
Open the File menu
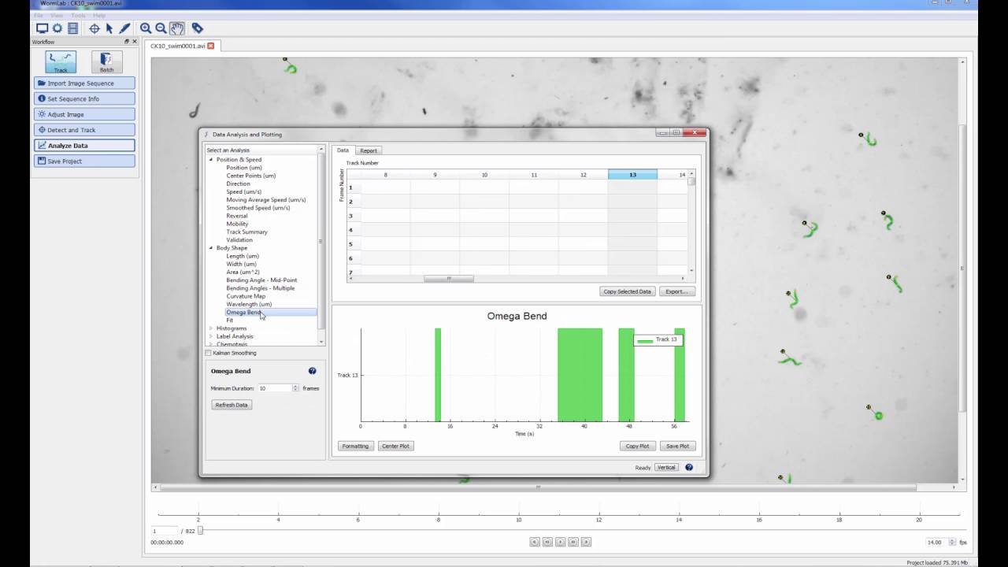click(x=39, y=15)
